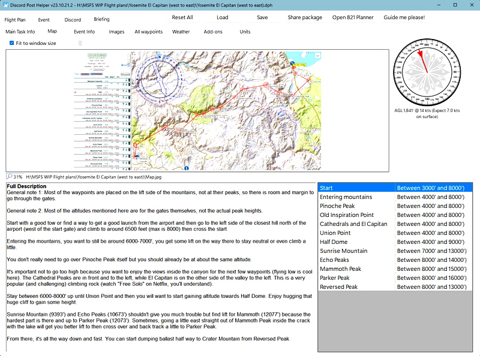Select the Units tab
Viewport: 480px width, 356px height.
(245, 32)
